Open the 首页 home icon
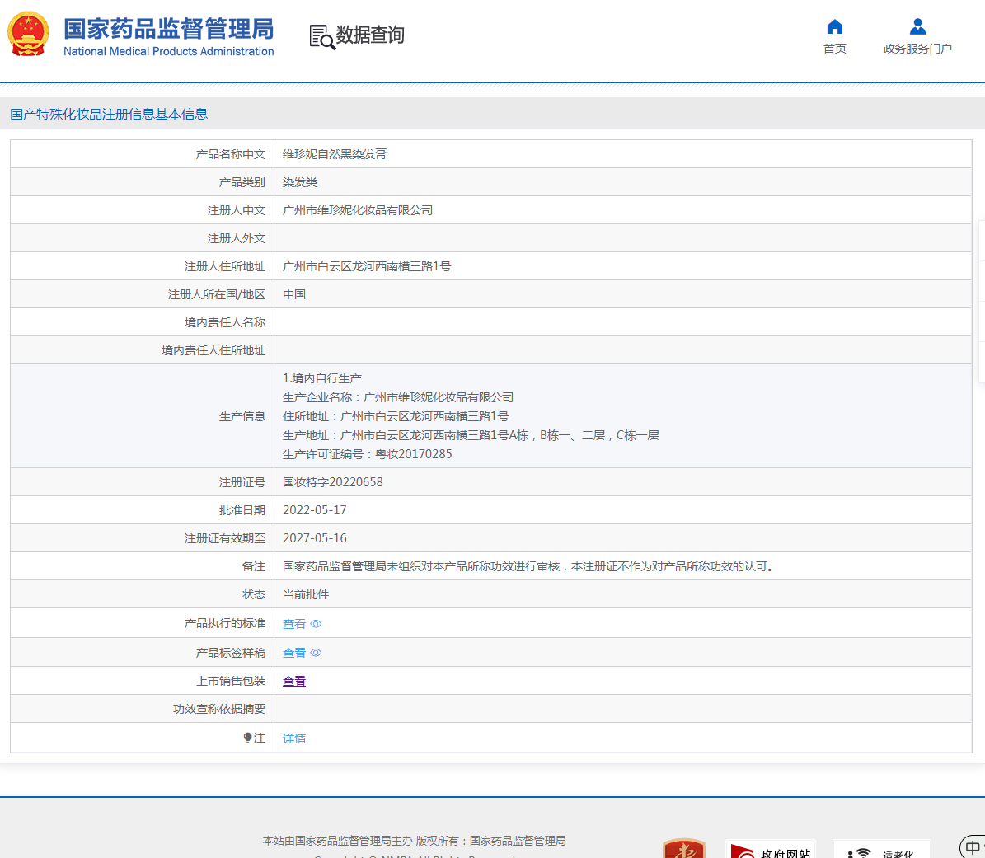 [835, 26]
